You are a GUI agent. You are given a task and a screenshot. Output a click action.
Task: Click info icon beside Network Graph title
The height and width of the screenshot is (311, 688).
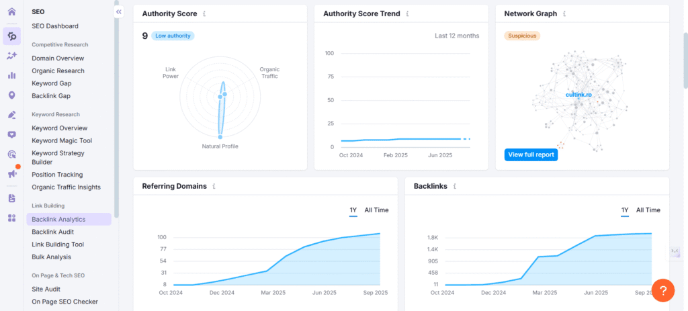point(564,13)
